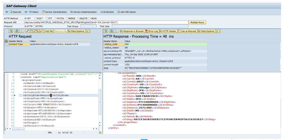Click the ~status_reason header name
The width and height of the screenshot is (283, 140).
(x=111, y=48)
